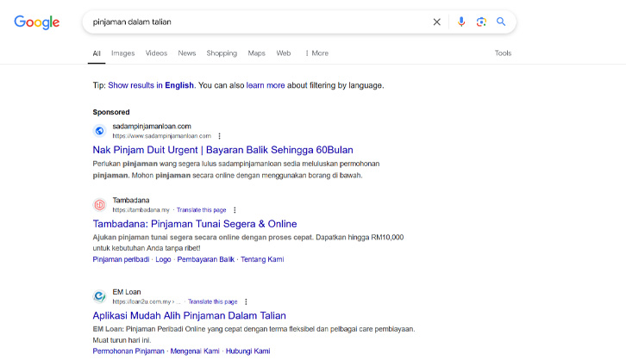
Task: Expand the More search filters menu
Action: pos(316,53)
